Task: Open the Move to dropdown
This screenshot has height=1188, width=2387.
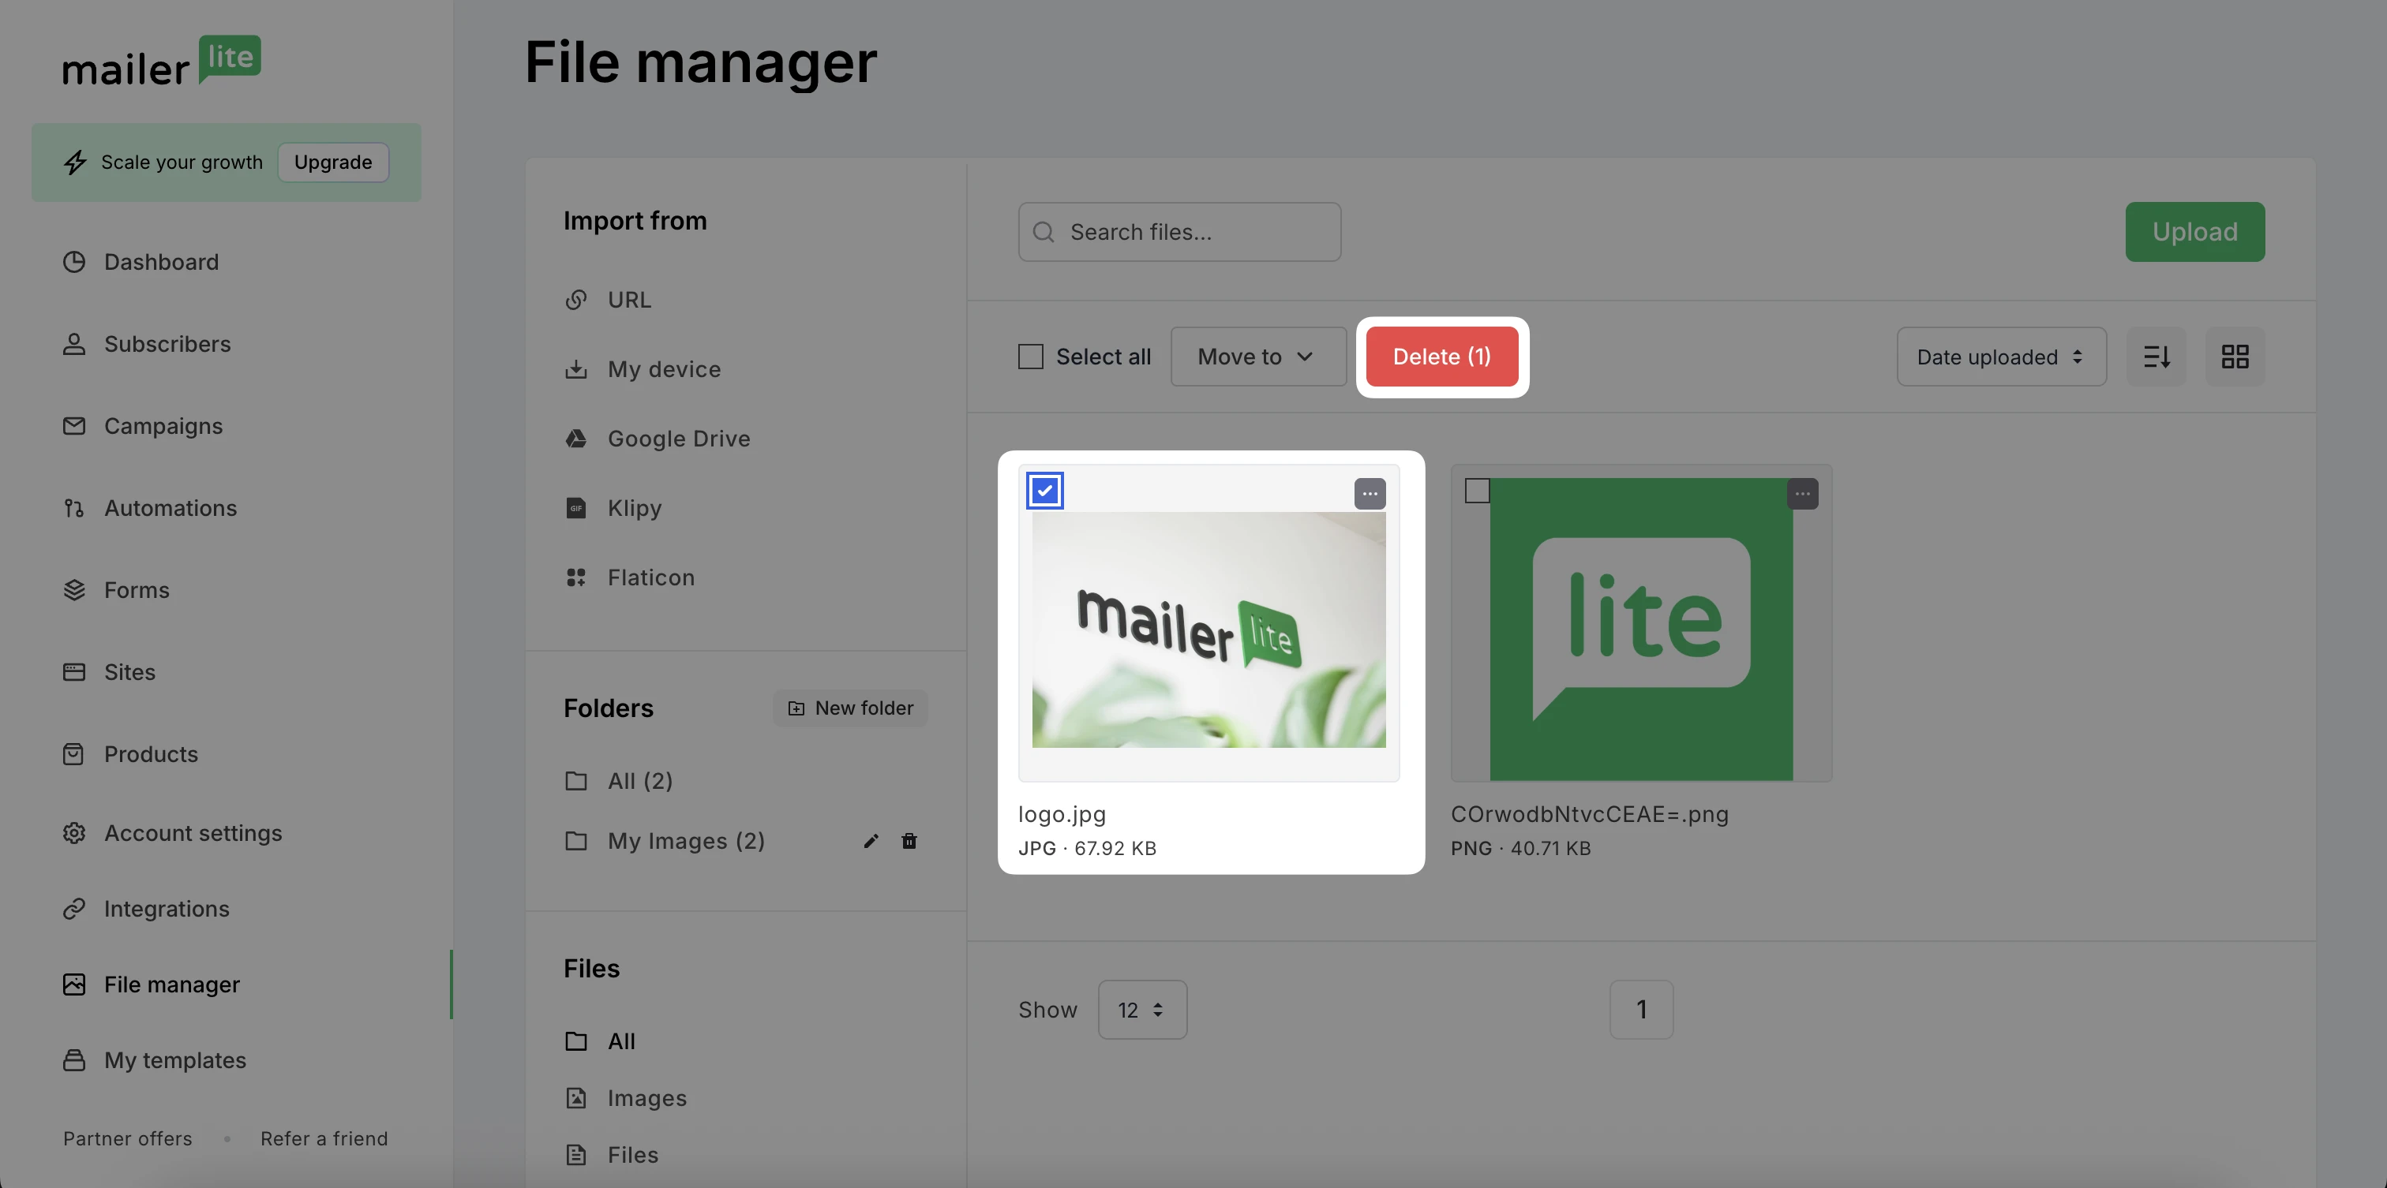Action: point(1258,357)
